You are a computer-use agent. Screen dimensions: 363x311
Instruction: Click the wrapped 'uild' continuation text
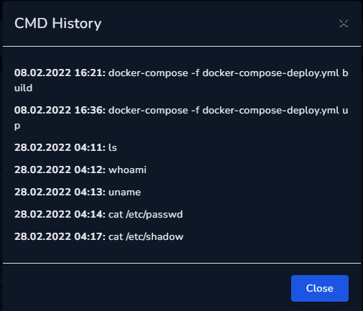pyautogui.click(x=23, y=88)
